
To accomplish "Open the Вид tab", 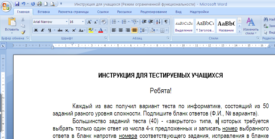I will click(x=178, y=12).
